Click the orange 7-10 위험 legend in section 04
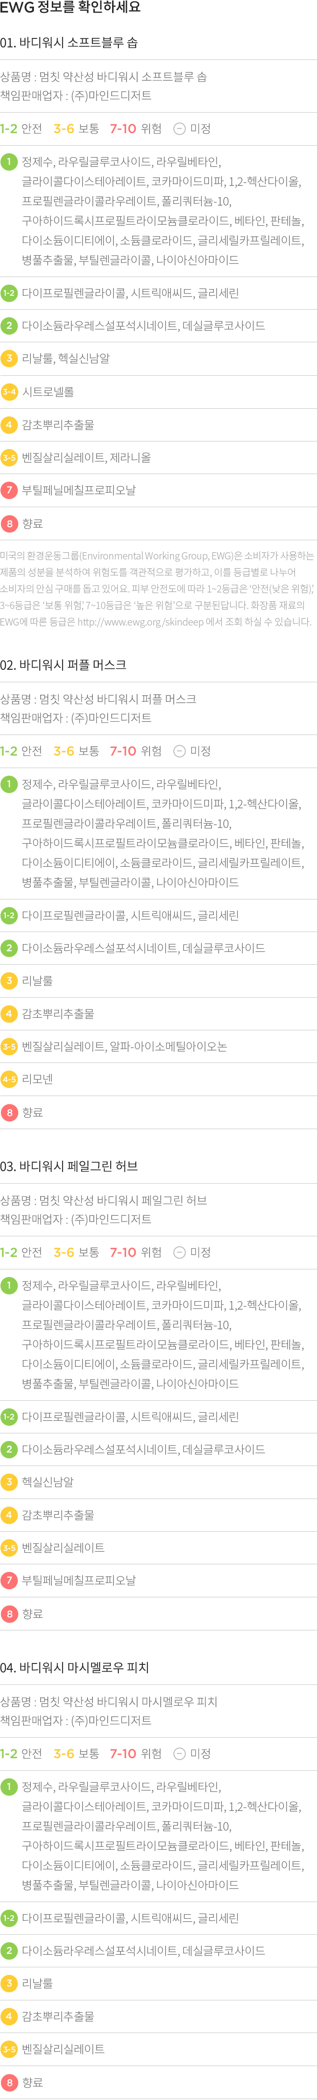The width and height of the screenshot is (317, 2100). tap(135, 1753)
